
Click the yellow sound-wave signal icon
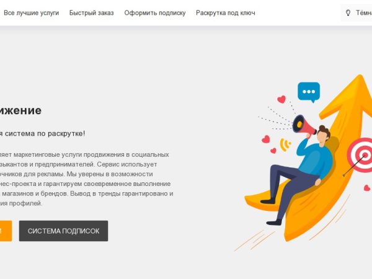click(x=285, y=144)
